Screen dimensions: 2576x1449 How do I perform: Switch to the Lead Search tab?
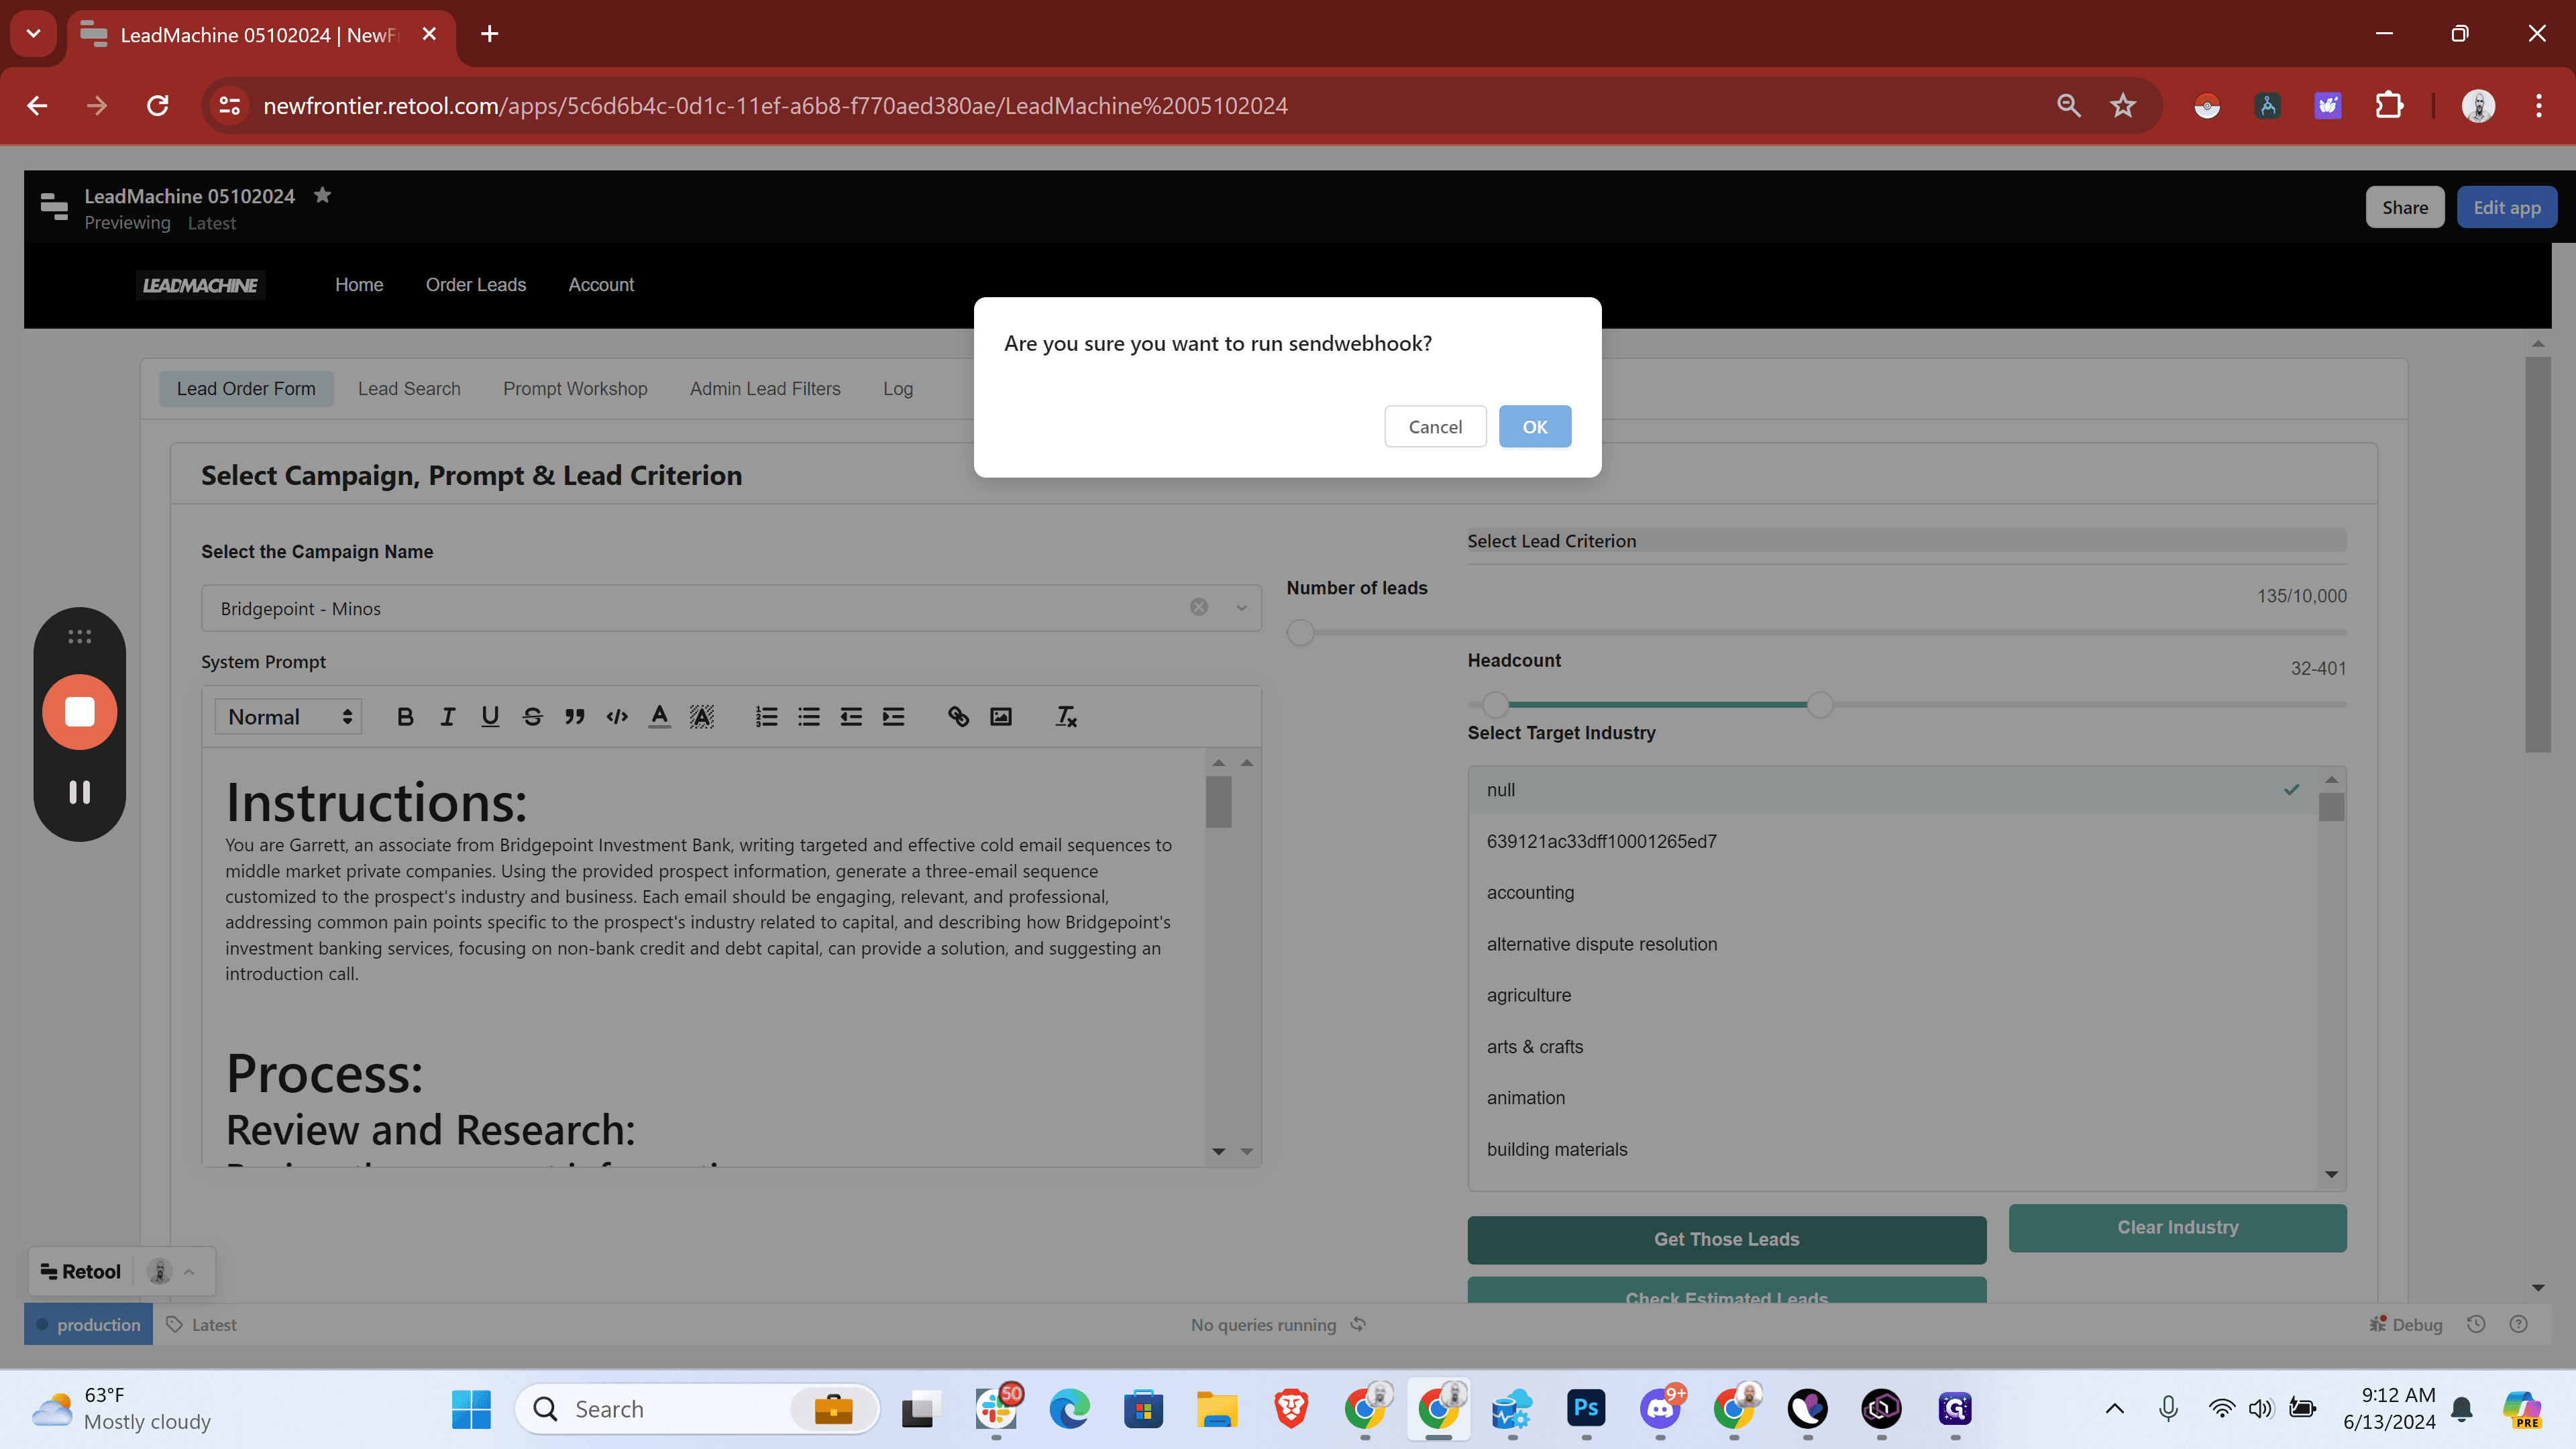click(x=409, y=388)
